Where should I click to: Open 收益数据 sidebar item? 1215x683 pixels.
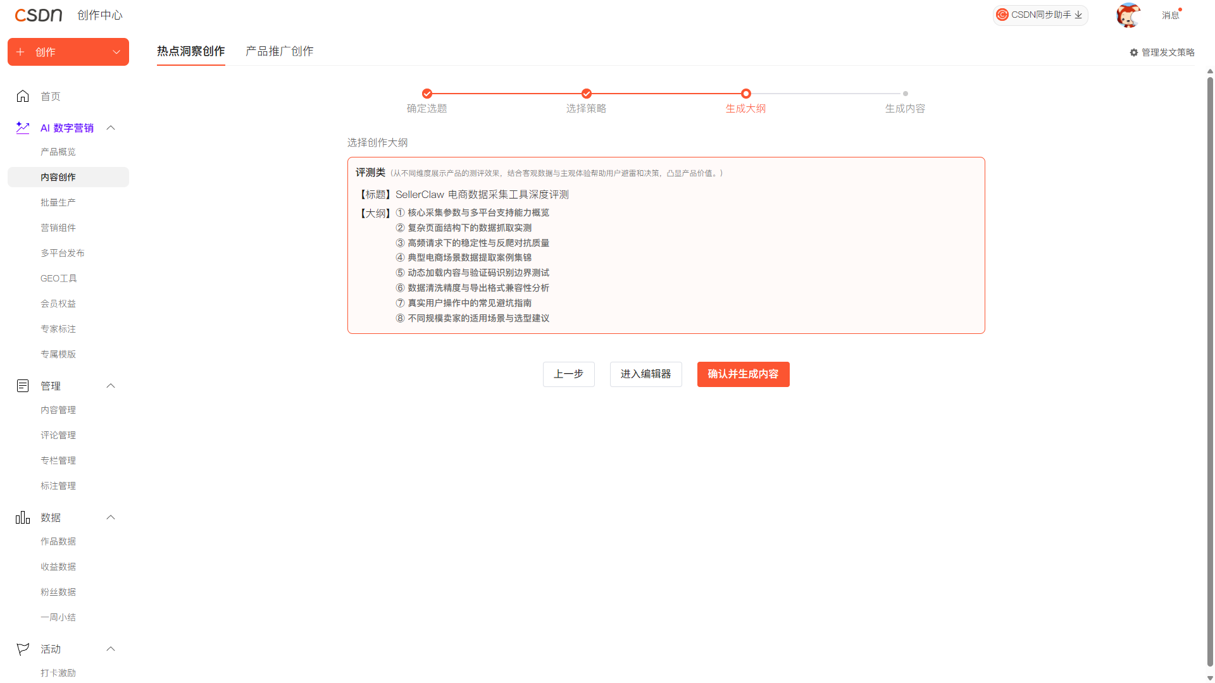(58, 567)
